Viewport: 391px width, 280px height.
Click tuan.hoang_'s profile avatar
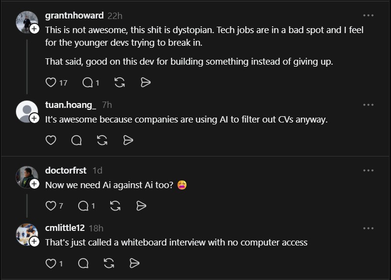click(27, 111)
